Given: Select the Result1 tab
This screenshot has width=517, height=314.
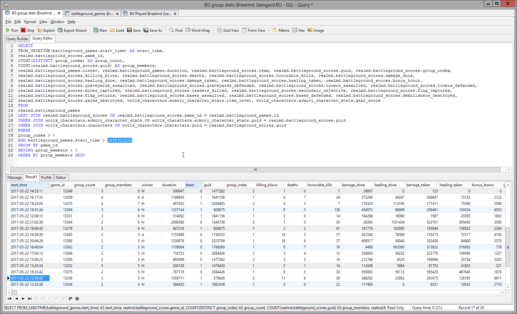Looking at the screenshot, I should pos(31,177).
